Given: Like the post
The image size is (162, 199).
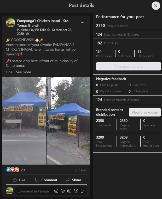Looking at the screenshot, I should click(19, 180).
